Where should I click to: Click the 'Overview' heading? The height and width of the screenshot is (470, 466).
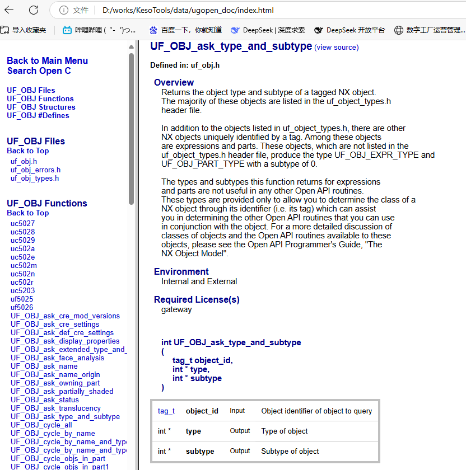(x=174, y=82)
